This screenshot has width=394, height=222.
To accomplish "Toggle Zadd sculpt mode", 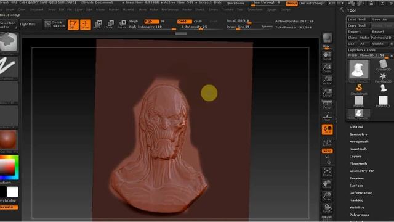I will click(185, 22).
